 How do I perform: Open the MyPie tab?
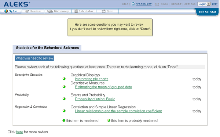(x=11, y=11)
